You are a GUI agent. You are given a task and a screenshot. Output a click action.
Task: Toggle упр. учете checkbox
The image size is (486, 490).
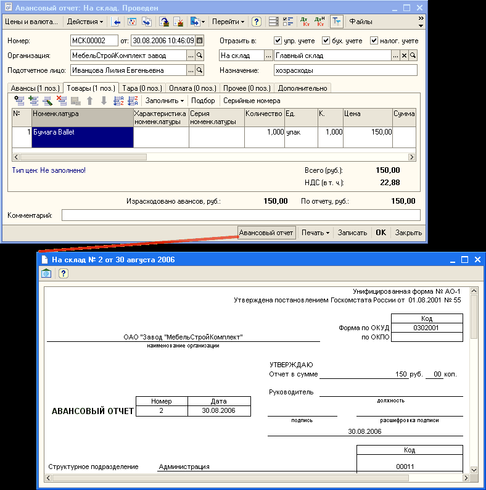pyautogui.click(x=278, y=40)
